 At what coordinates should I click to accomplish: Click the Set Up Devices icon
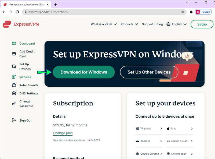(x=14, y=66)
